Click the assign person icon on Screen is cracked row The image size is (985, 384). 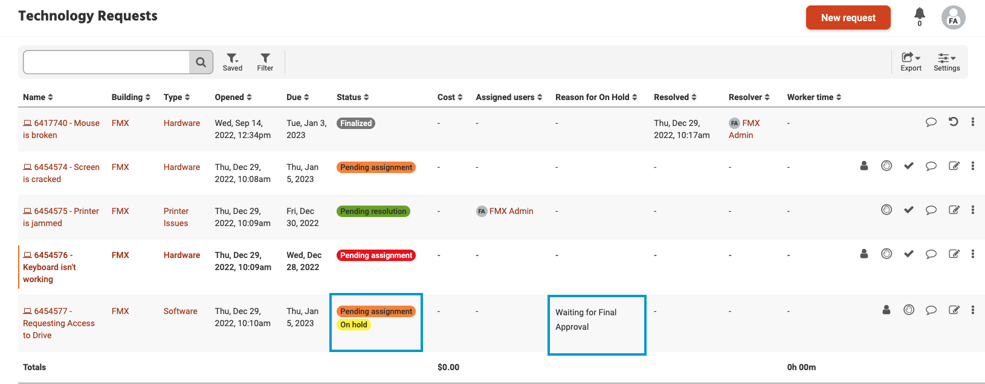pos(864,166)
